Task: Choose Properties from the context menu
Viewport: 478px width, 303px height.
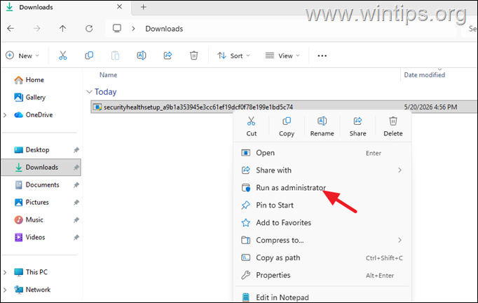Action: [x=322, y=275]
